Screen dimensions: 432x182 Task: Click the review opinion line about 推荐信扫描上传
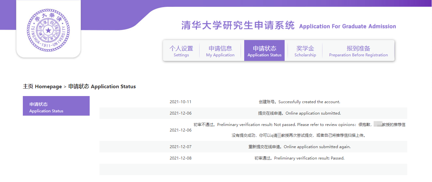click(299, 135)
